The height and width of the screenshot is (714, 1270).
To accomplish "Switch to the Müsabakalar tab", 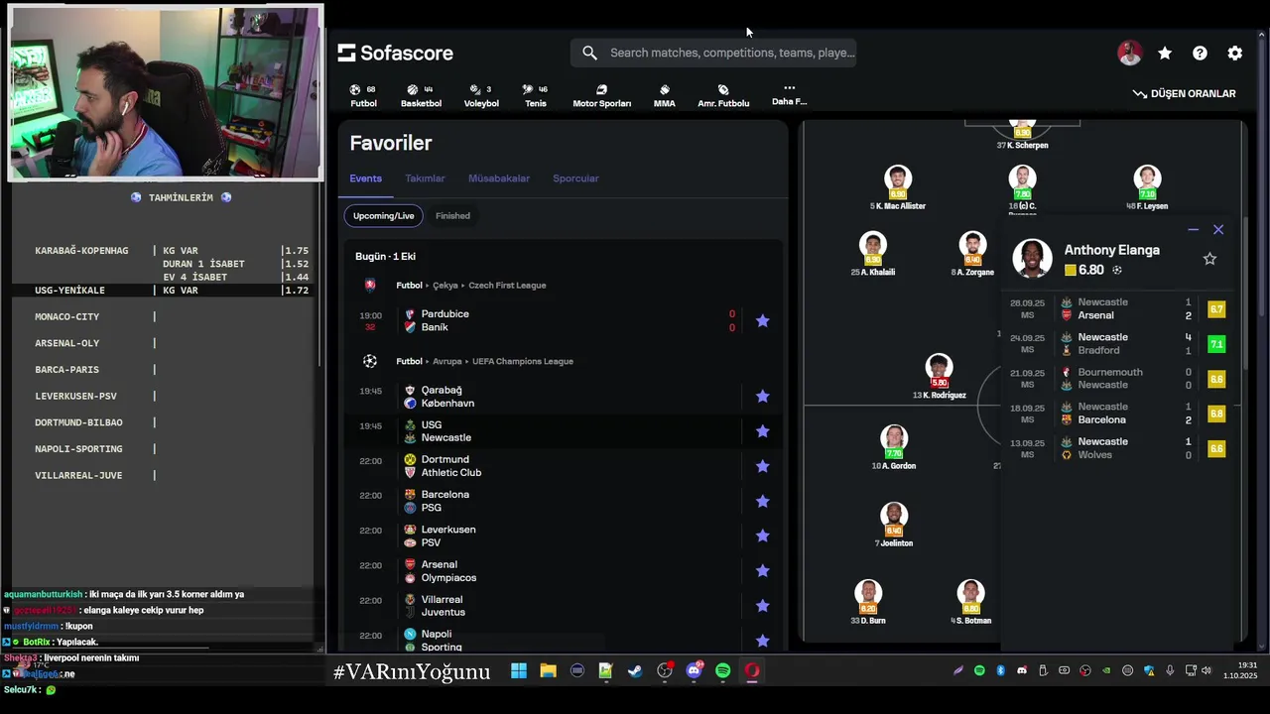I will point(499,178).
